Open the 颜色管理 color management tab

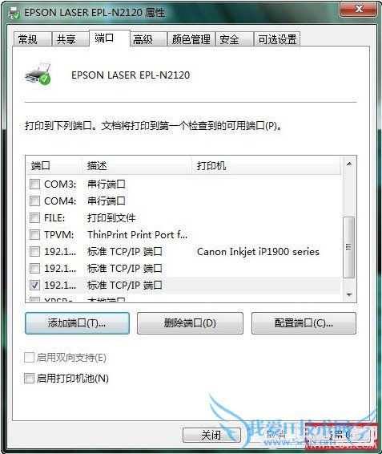pyautogui.click(x=191, y=39)
